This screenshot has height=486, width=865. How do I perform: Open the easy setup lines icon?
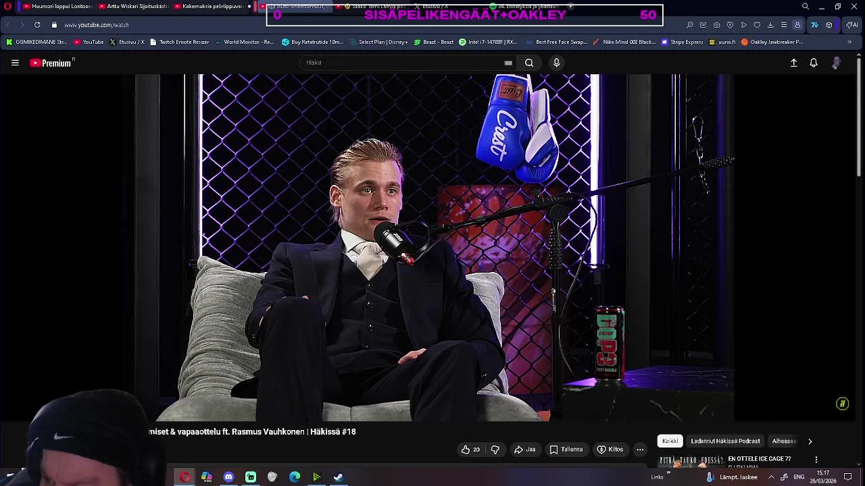pyautogui.click(x=784, y=25)
